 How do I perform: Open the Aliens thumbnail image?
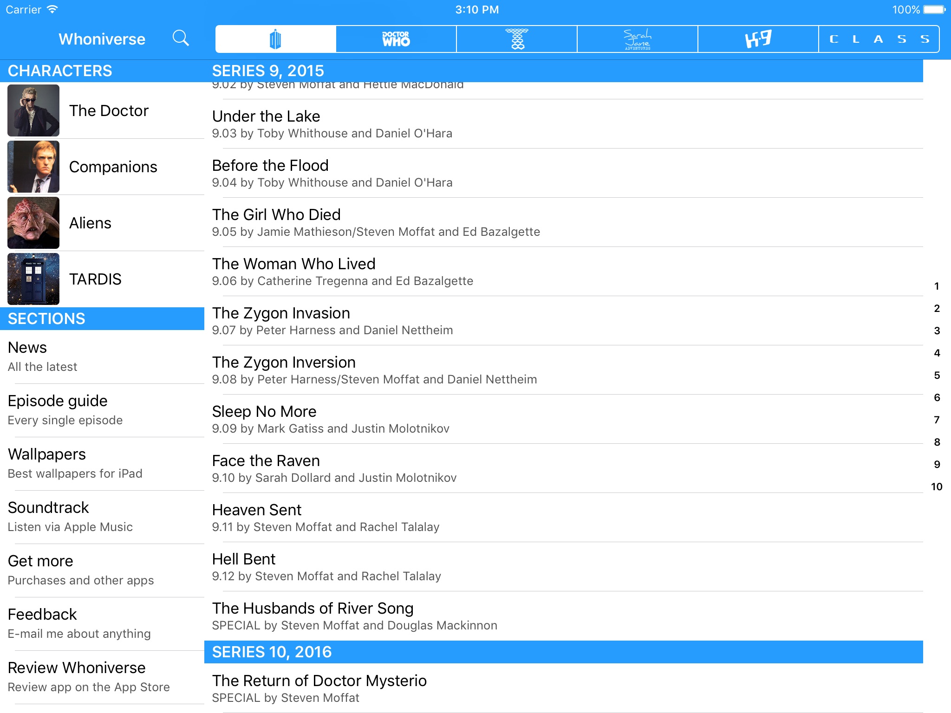click(x=33, y=223)
